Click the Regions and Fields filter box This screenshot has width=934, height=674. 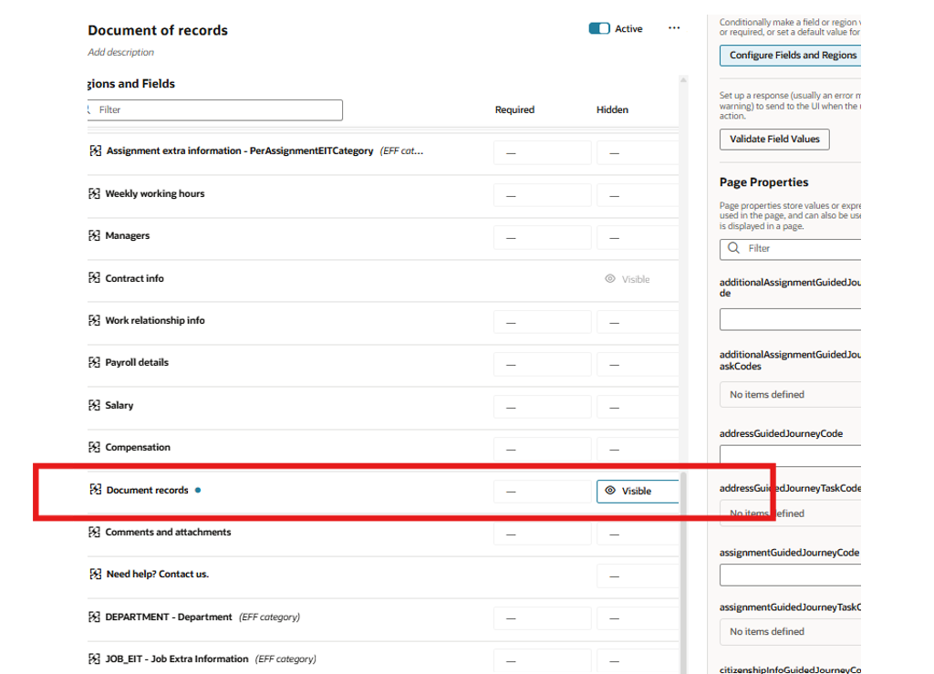click(214, 110)
